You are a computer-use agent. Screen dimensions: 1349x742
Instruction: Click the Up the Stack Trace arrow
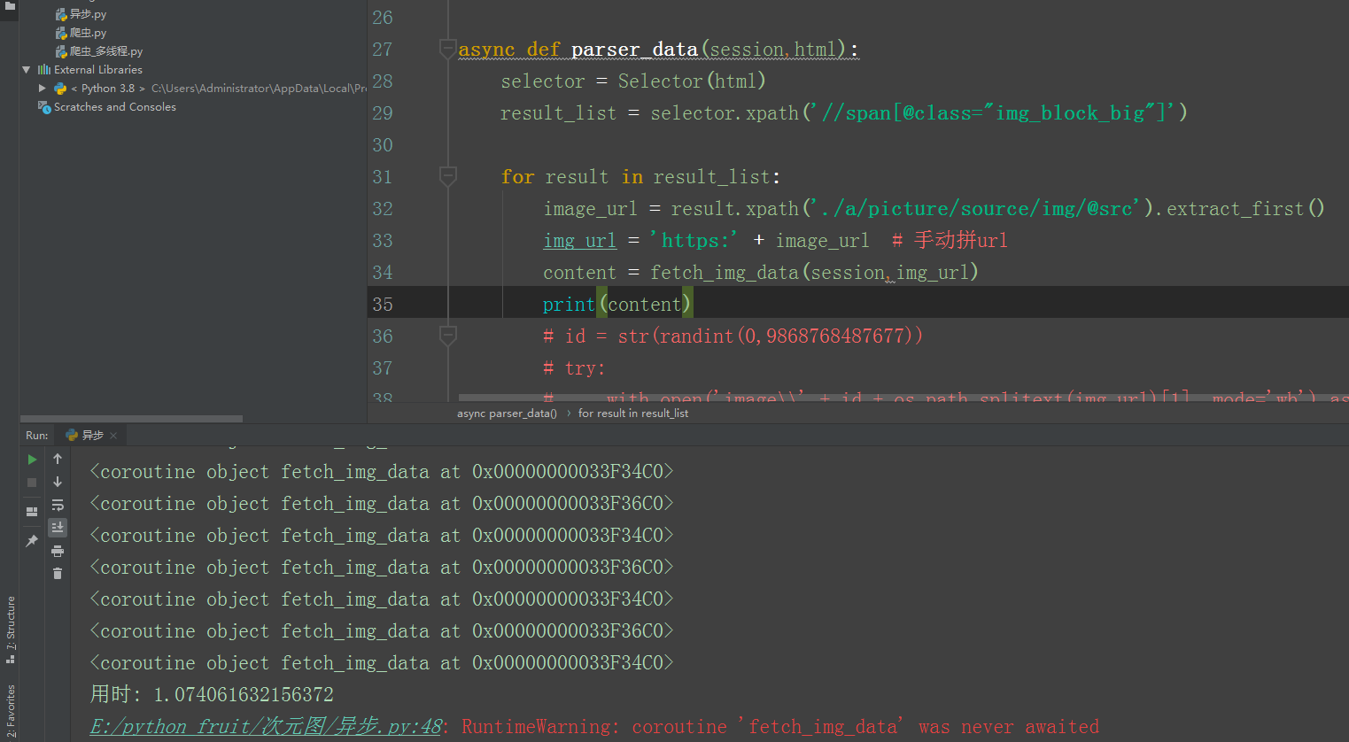[58, 459]
